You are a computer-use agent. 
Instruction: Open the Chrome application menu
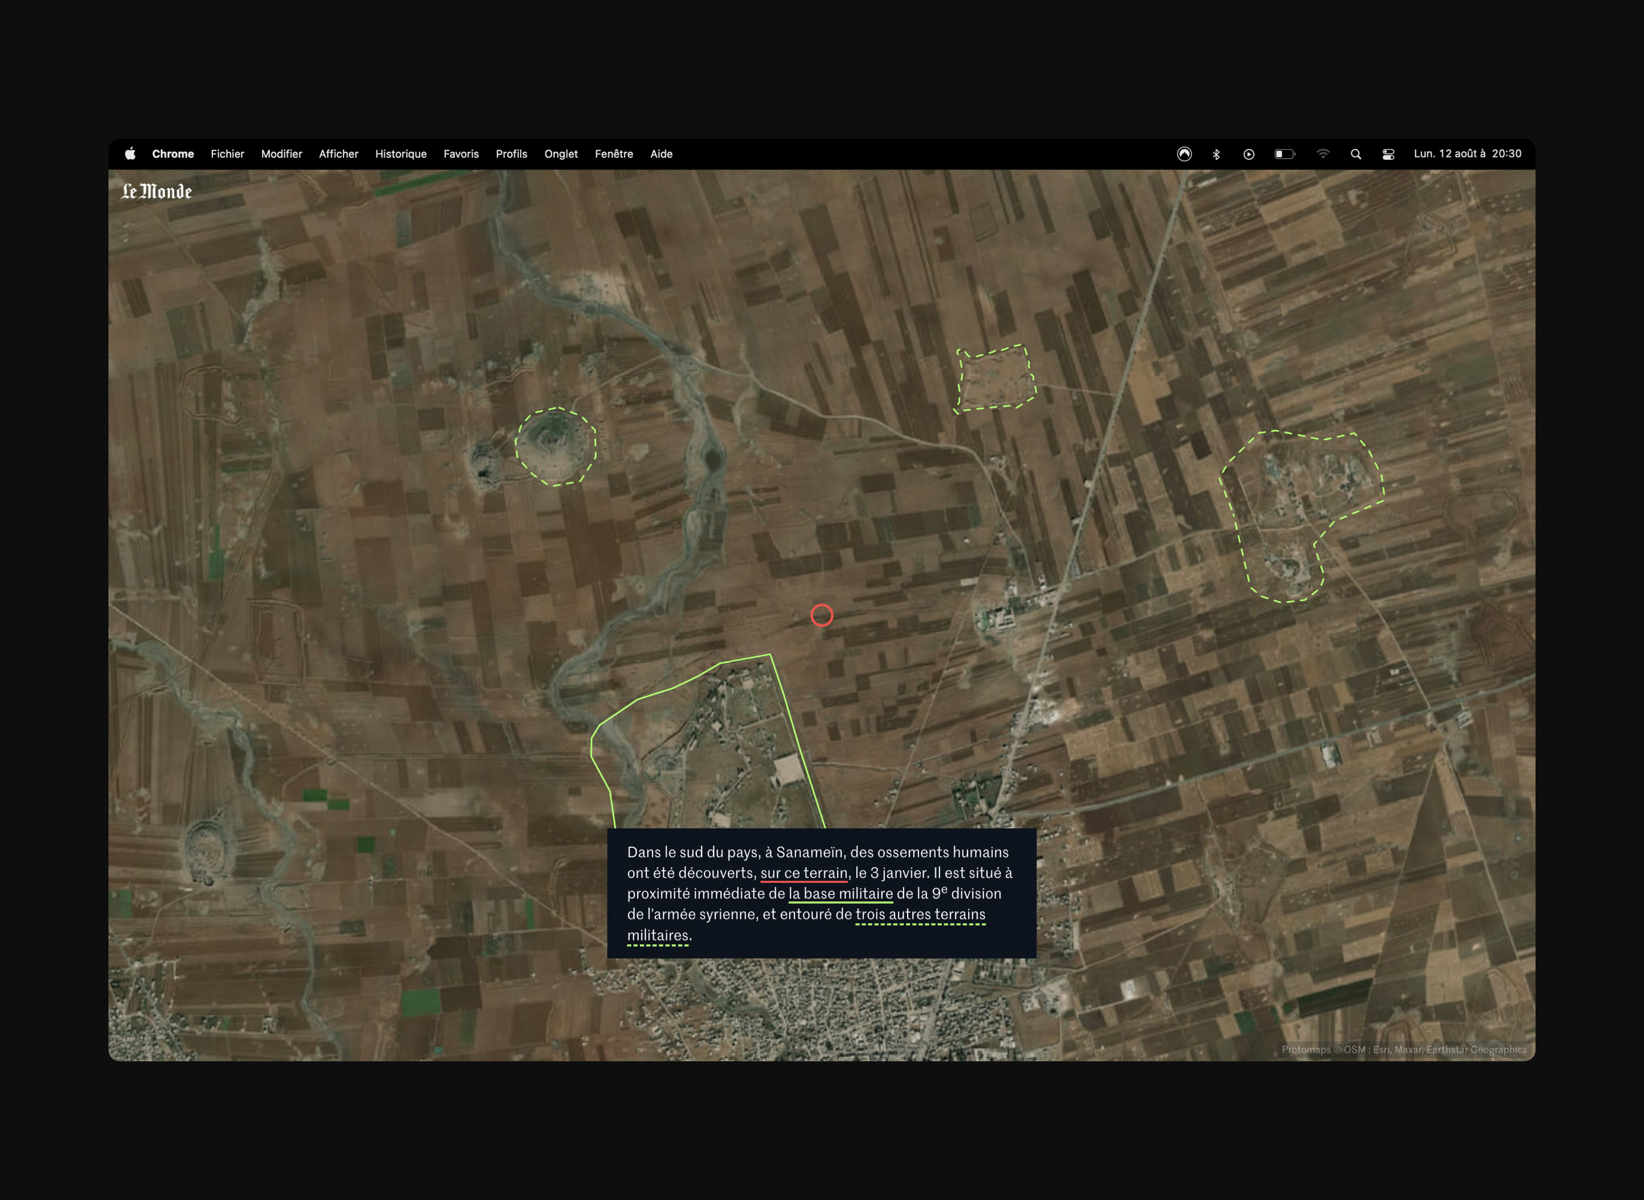point(173,154)
